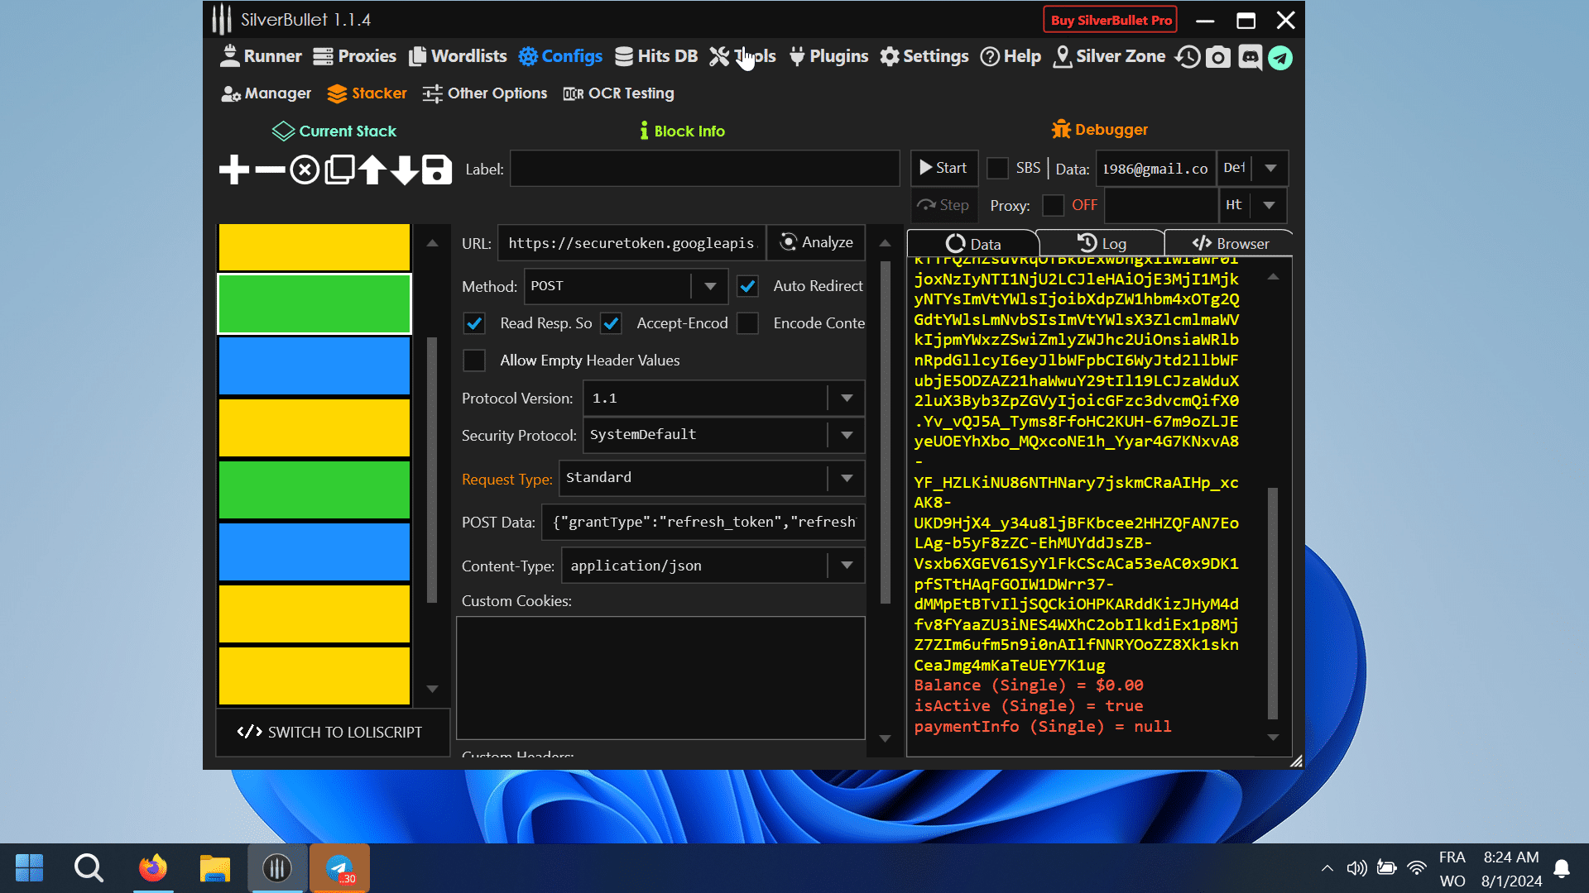Expand the Protocol Version dropdown
1589x893 pixels.
850,397
